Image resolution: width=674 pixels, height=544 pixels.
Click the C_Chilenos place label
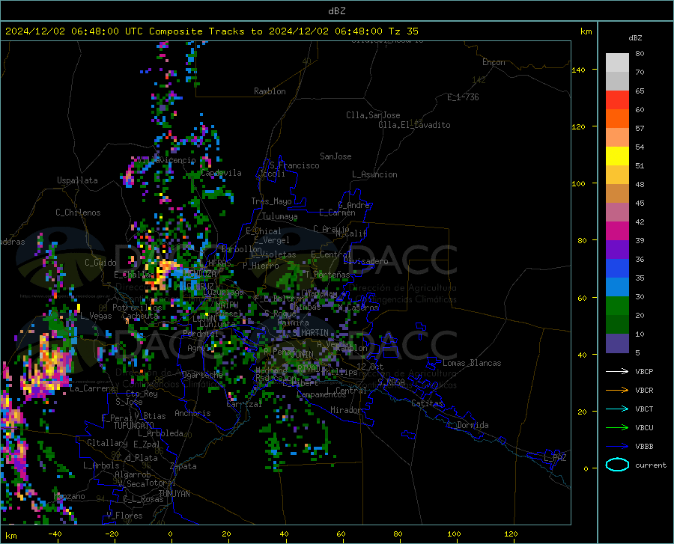pyautogui.click(x=78, y=212)
